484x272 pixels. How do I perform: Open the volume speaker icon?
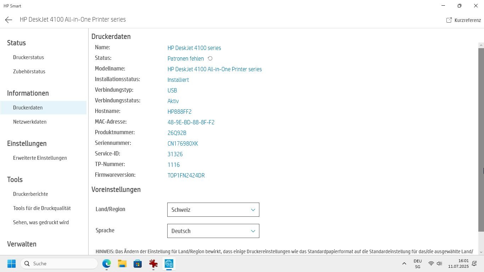coord(439,263)
